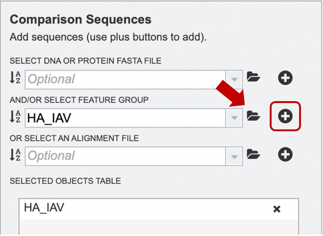The height and width of the screenshot is (236, 323).
Task: Open the feature group dropdown arrow
Action: tap(234, 118)
